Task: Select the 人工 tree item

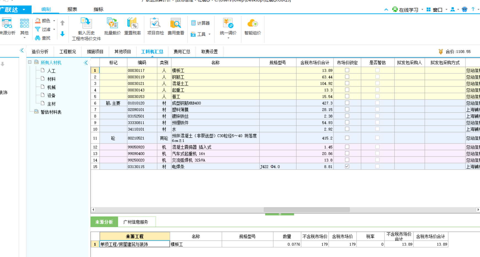Action: tap(51, 71)
